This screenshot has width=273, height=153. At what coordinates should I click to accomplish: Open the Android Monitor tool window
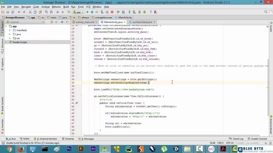(46, 139)
